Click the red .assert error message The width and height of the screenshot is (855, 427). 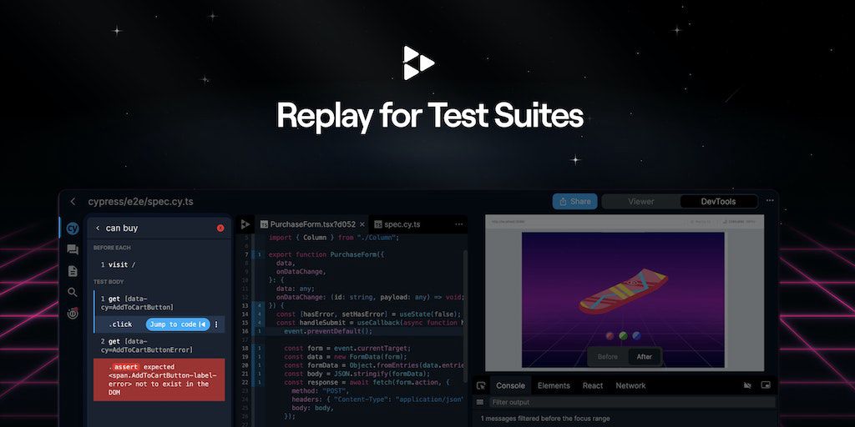point(159,379)
